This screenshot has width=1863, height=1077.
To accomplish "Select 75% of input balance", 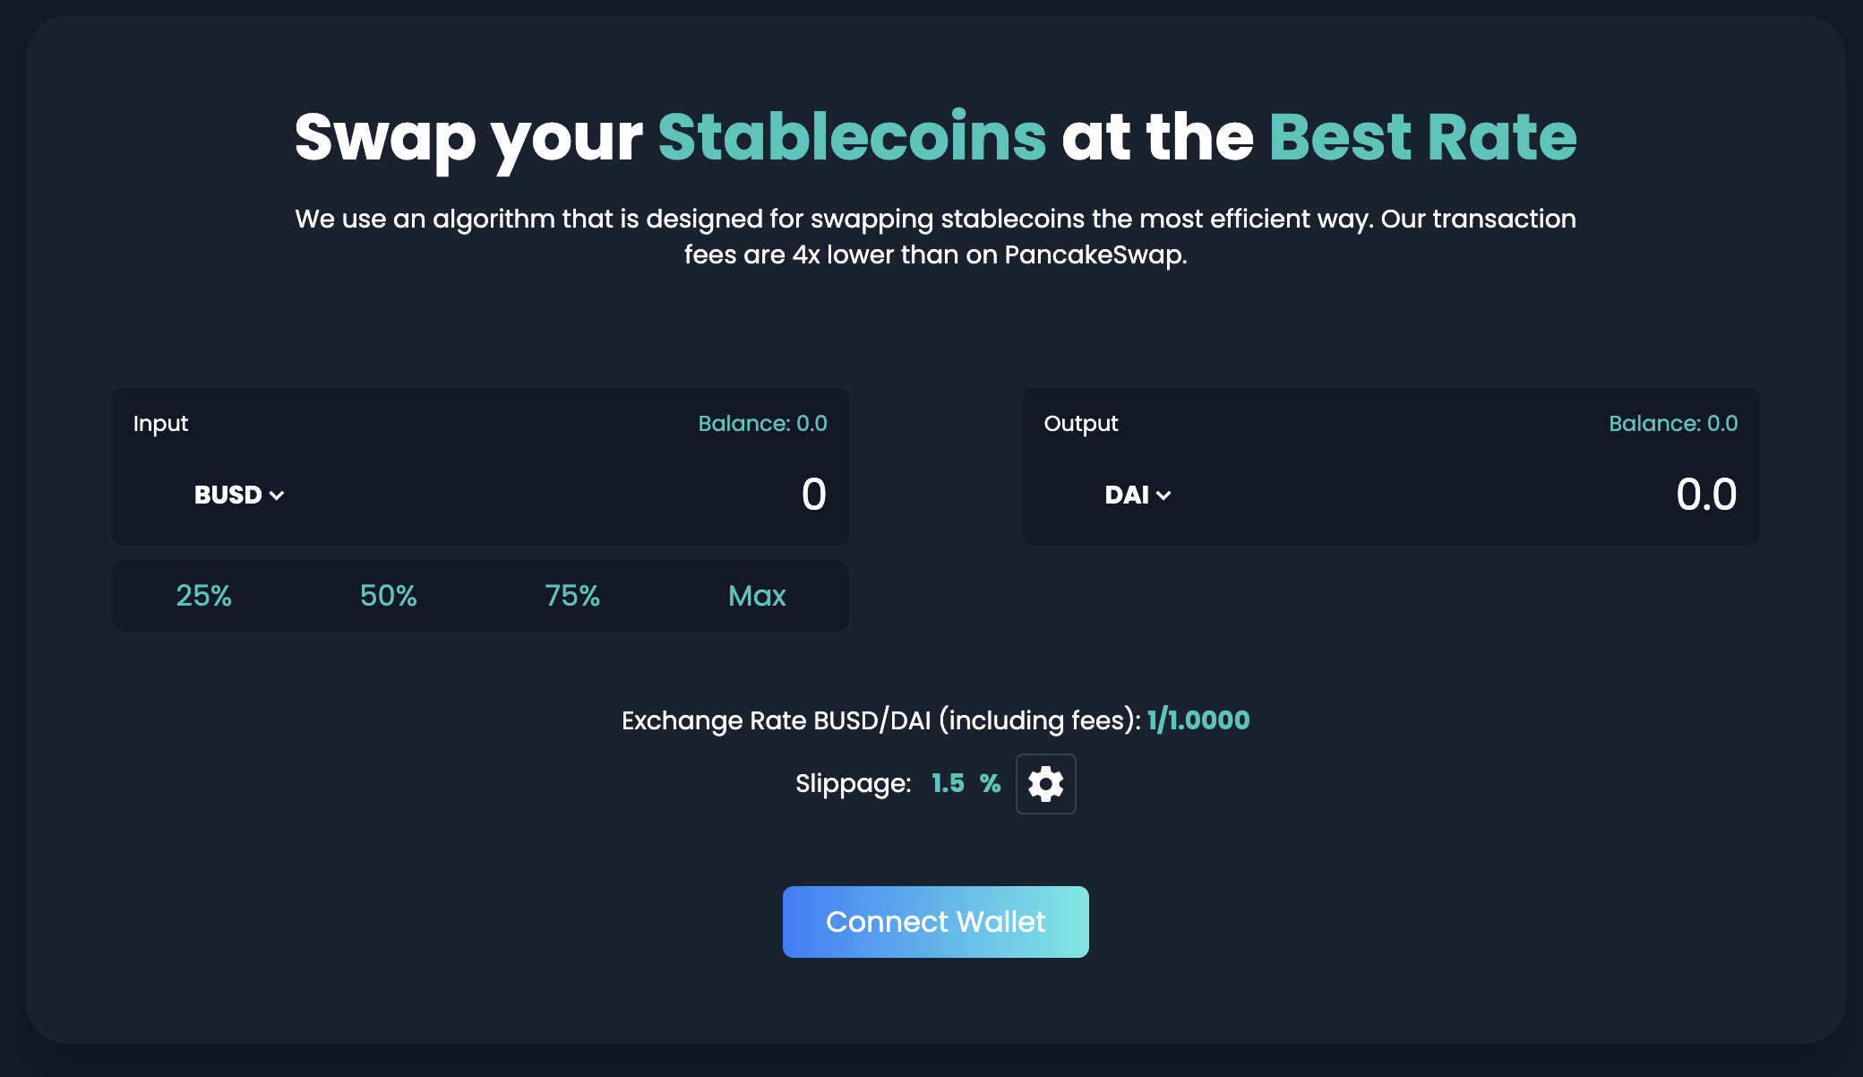I will (x=572, y=596).
